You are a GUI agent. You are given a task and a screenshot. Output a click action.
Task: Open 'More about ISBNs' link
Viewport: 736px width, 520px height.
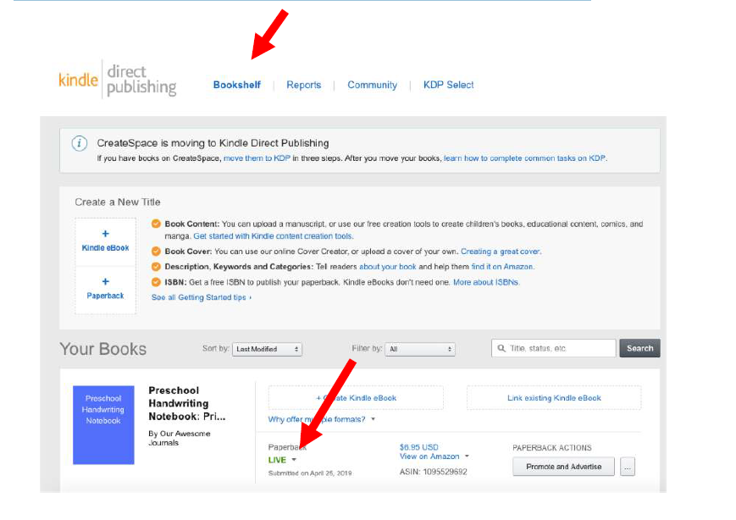[x=486, y=282]
